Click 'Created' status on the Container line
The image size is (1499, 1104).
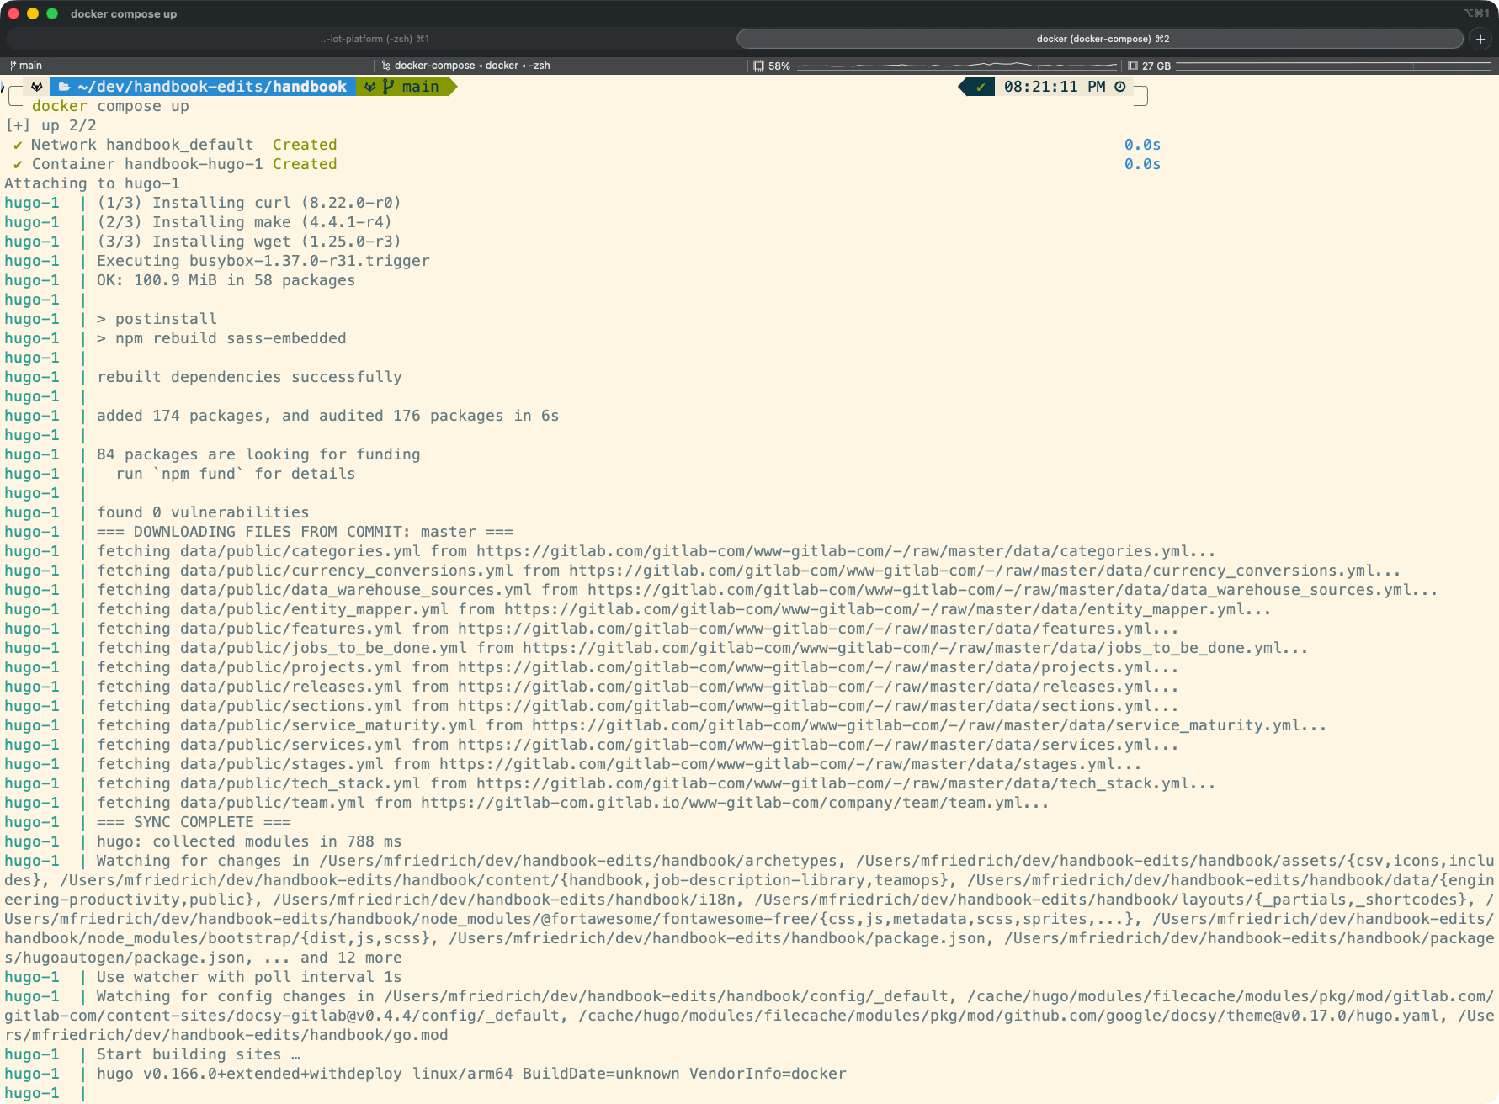pyautogui.click(x=305, y=164)
